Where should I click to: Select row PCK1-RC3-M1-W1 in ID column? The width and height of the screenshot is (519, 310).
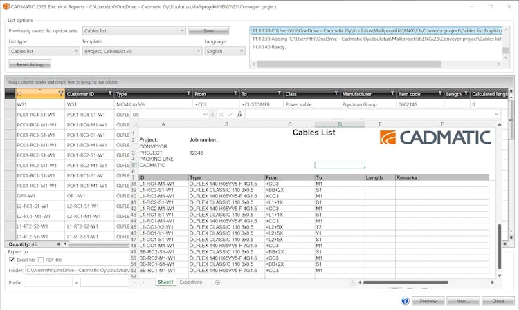[x=39, y=145]
